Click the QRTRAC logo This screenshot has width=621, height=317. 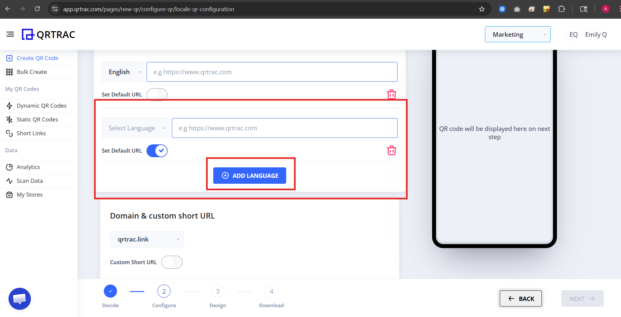pos(48,34)
